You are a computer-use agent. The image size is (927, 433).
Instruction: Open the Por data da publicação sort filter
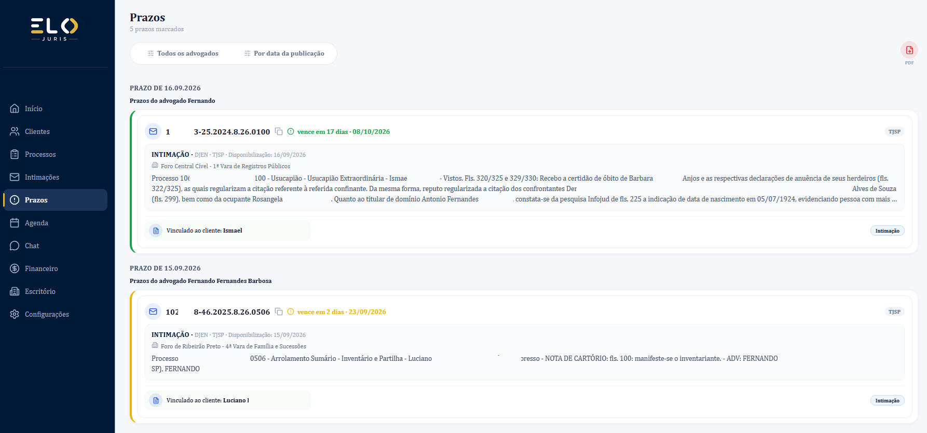pos(284,53)
